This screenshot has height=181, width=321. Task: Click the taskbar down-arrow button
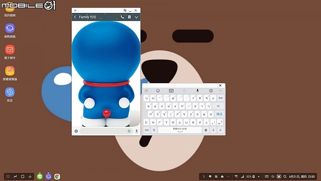[30, 177]
